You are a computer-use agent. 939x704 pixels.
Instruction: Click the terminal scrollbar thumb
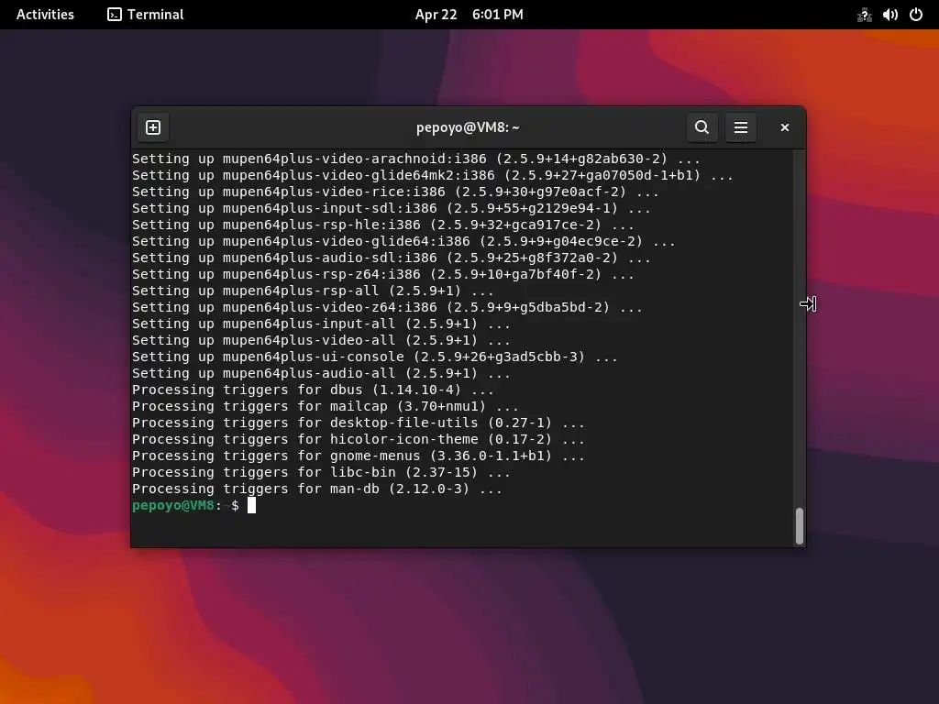[x=799, y=525]
